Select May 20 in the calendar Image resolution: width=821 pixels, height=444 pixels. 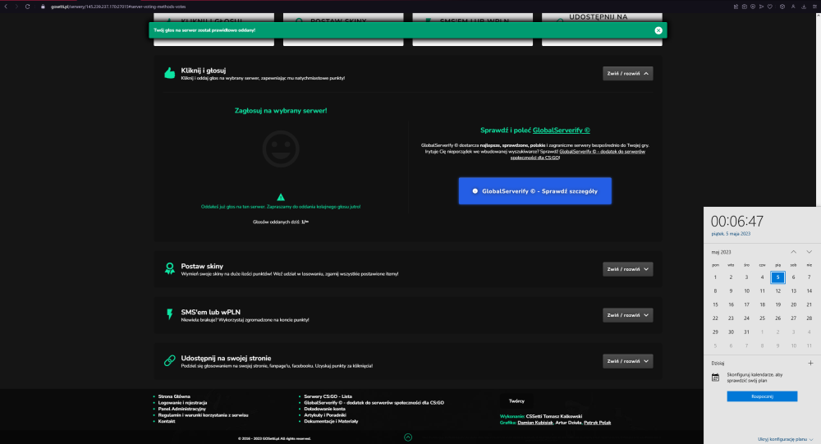(793, 304)
